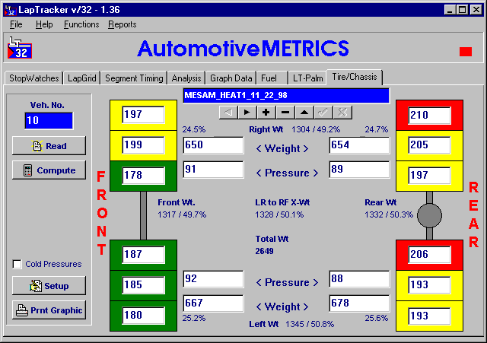
Task: Switch to the StopWatches tab
Action: click(33, 78)
